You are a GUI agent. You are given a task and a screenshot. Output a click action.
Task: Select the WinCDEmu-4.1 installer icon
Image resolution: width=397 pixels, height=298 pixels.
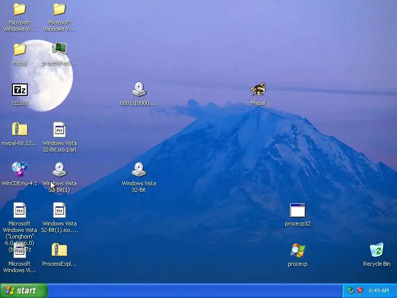pyautogui.click(x=19, y=169)
